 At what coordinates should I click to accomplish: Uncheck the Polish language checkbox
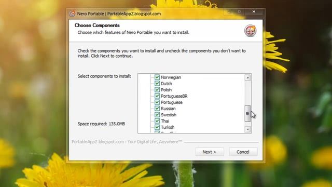pyautogui.click(x=157, y=90)
